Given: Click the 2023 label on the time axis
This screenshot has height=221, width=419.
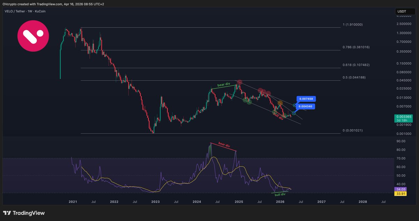Looking at the screenshot, I should click(155, 201).
